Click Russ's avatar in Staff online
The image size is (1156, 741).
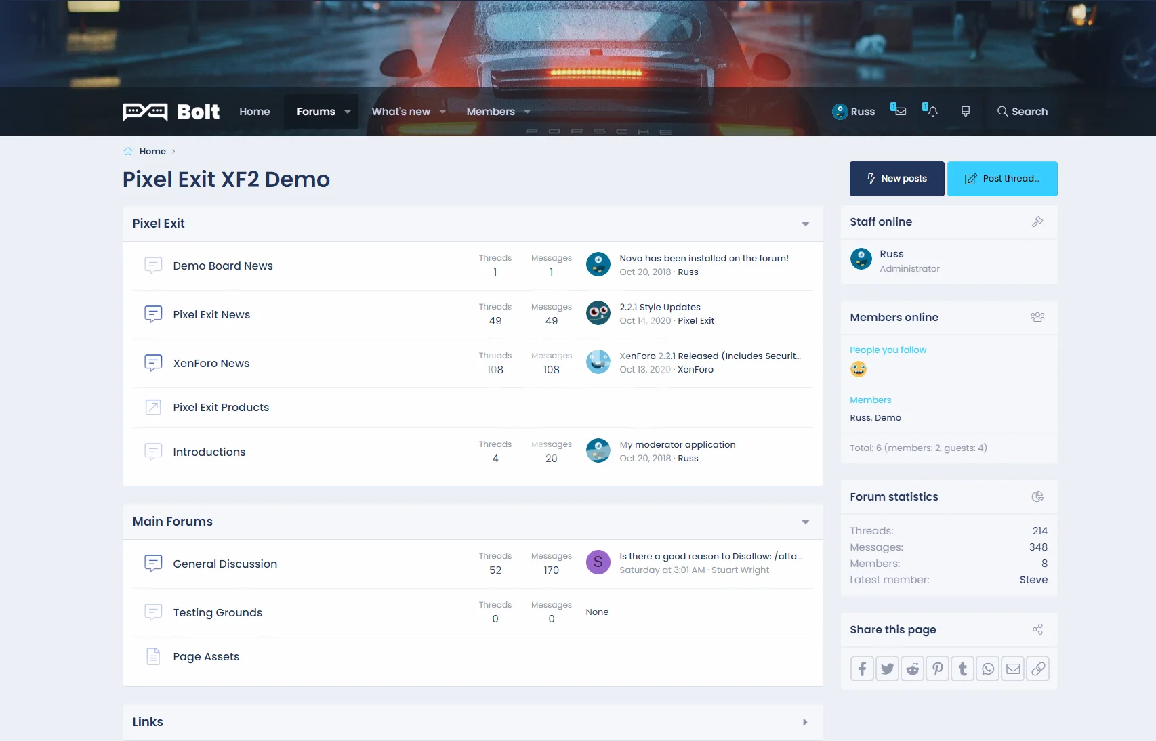pyautogui.click(x=861, y=259)
